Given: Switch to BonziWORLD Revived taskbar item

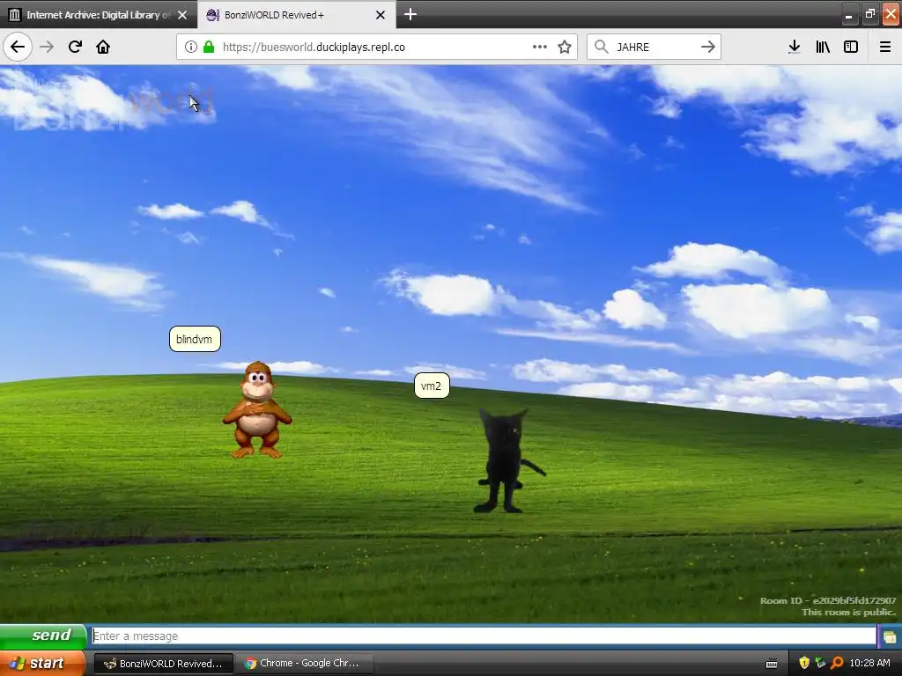Looking at the screenshot, I should (x=163, y=664).
